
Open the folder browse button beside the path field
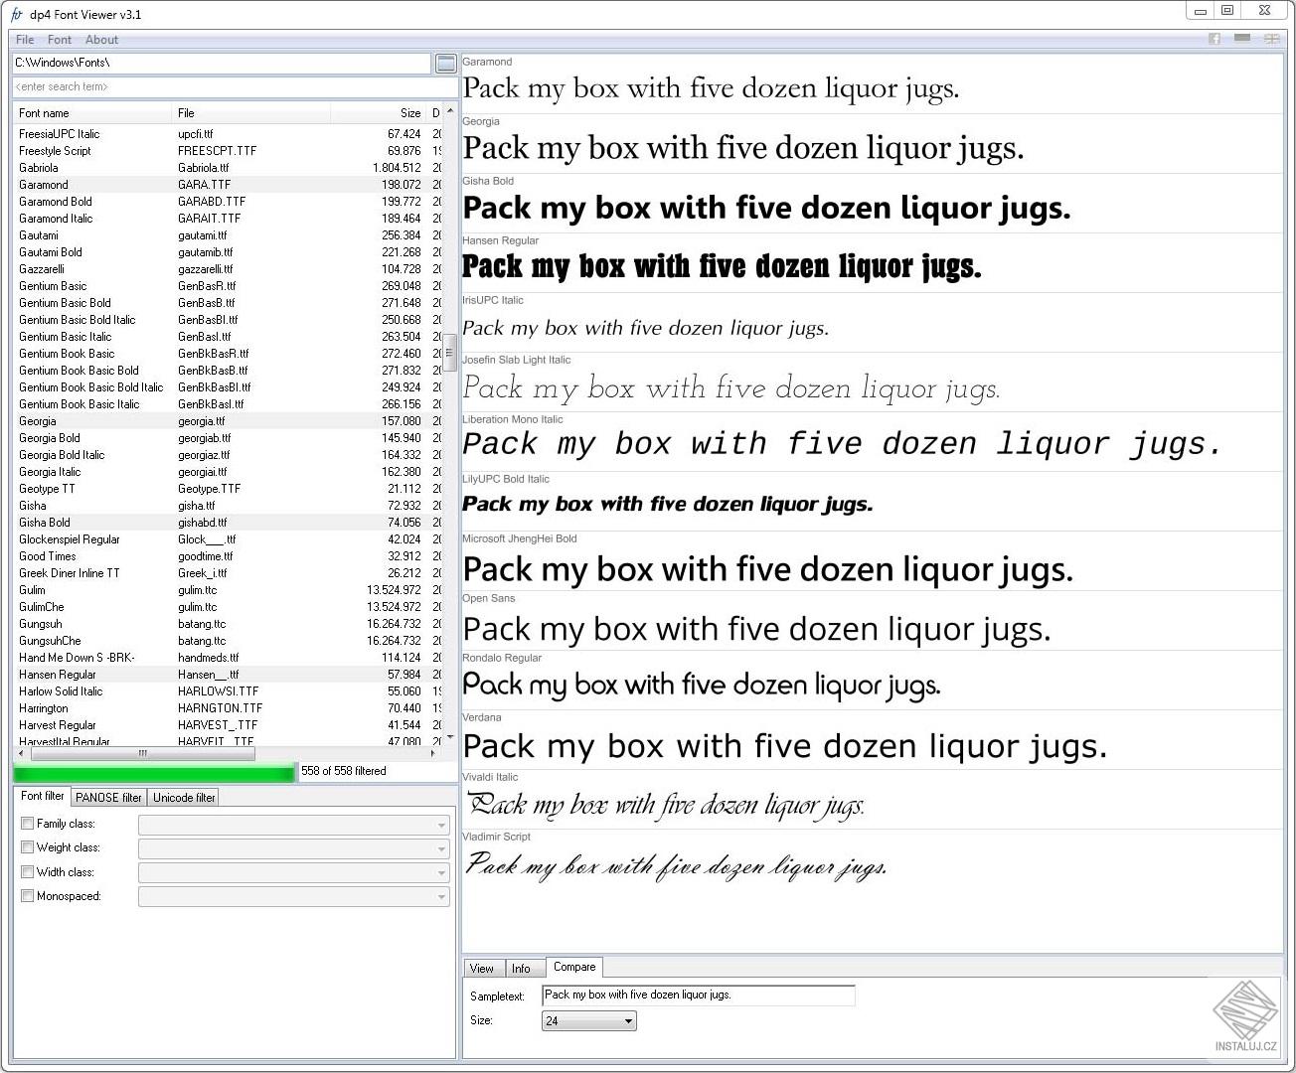tap(445, 63)
